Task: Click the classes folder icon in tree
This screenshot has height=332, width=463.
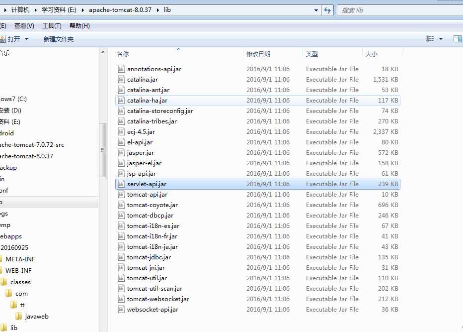Action: 3,282
